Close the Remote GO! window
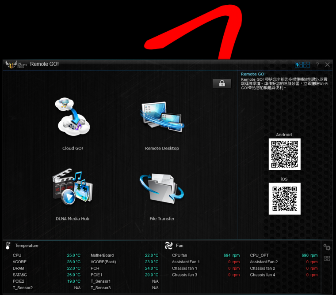 328,64
